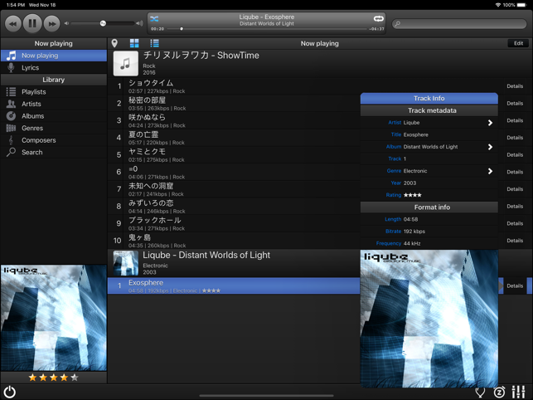Expand the Genre Electronic chevron
Screen dimensions: 533x400
pos(490,171)
